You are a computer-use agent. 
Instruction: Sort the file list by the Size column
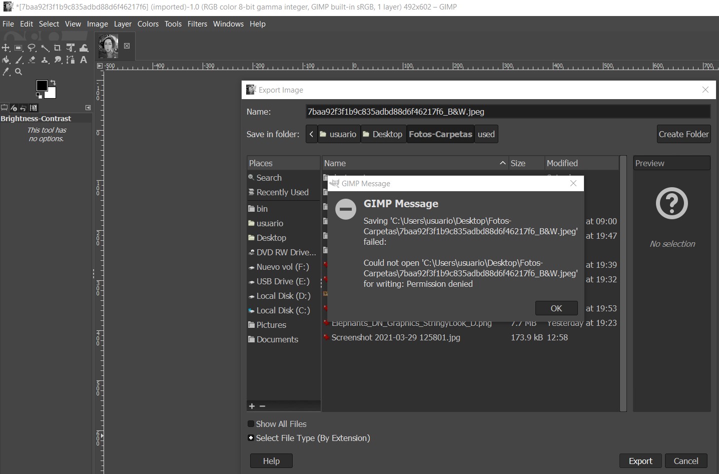point(526,163)
